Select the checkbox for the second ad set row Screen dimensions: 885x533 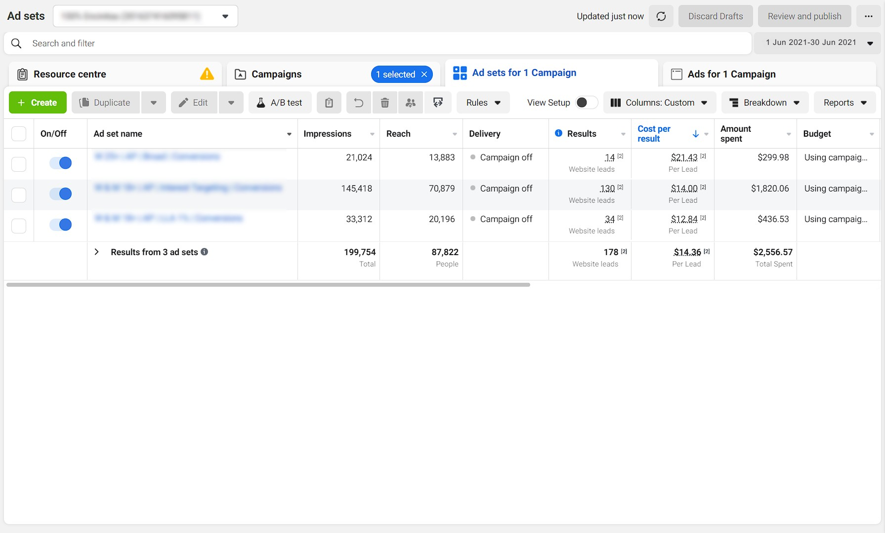18,194
